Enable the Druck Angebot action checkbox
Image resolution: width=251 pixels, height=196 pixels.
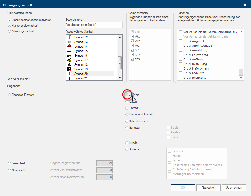181,41
